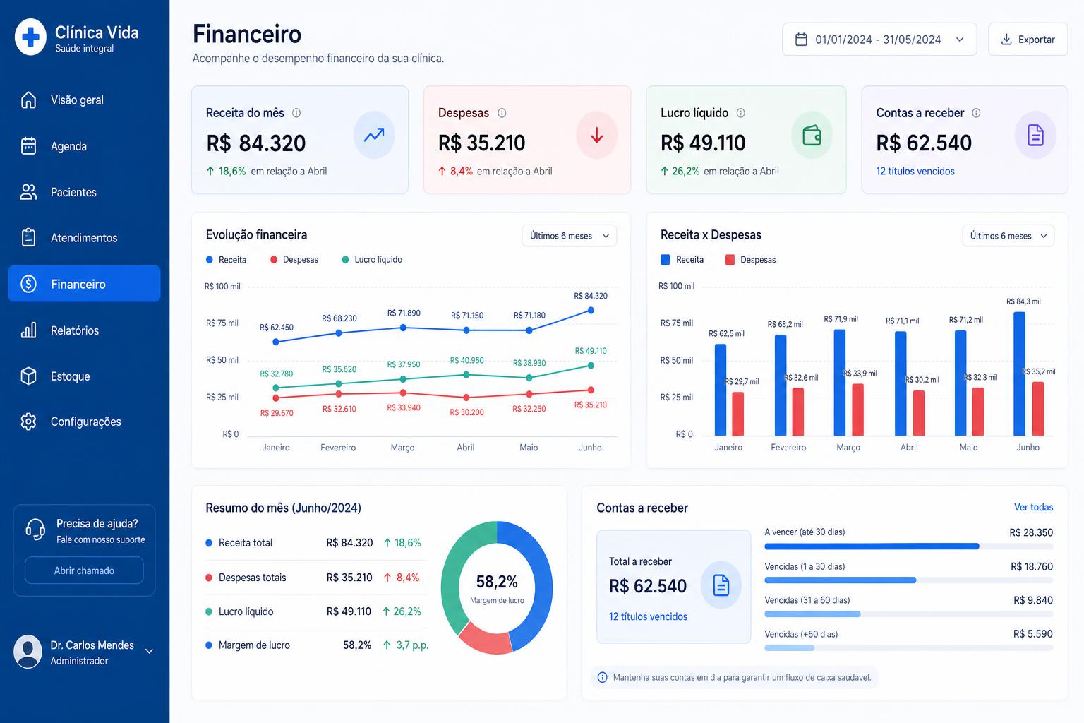Toggle Receita bars in Receita x Despesas legend
Screen dimensions: 1084x723
point(682,260)
